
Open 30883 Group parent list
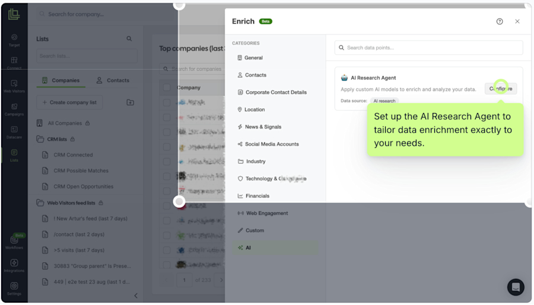(87, 267)
